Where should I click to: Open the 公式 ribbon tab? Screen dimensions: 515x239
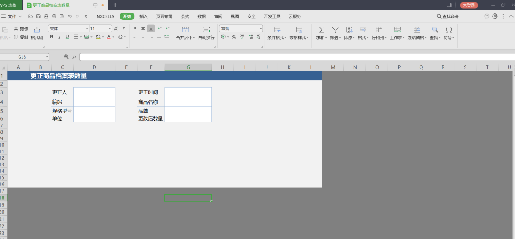185,16
